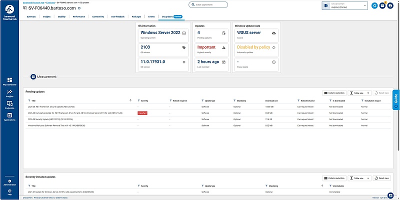
Task: Open the Guide side panel
Action: [396, 99]
